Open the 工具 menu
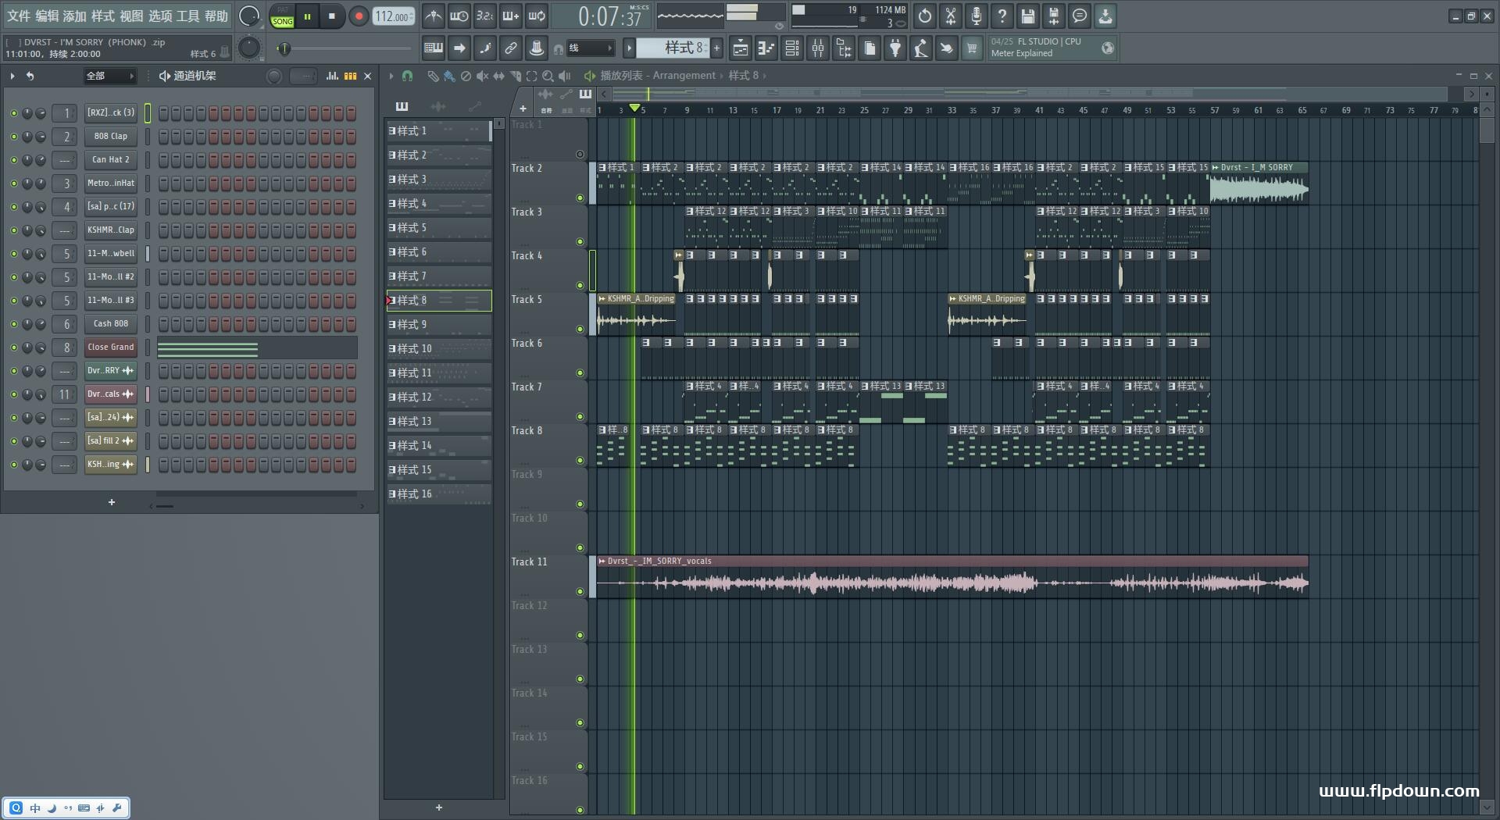This screenshot has height=820, width=1500. click(188, 16)
